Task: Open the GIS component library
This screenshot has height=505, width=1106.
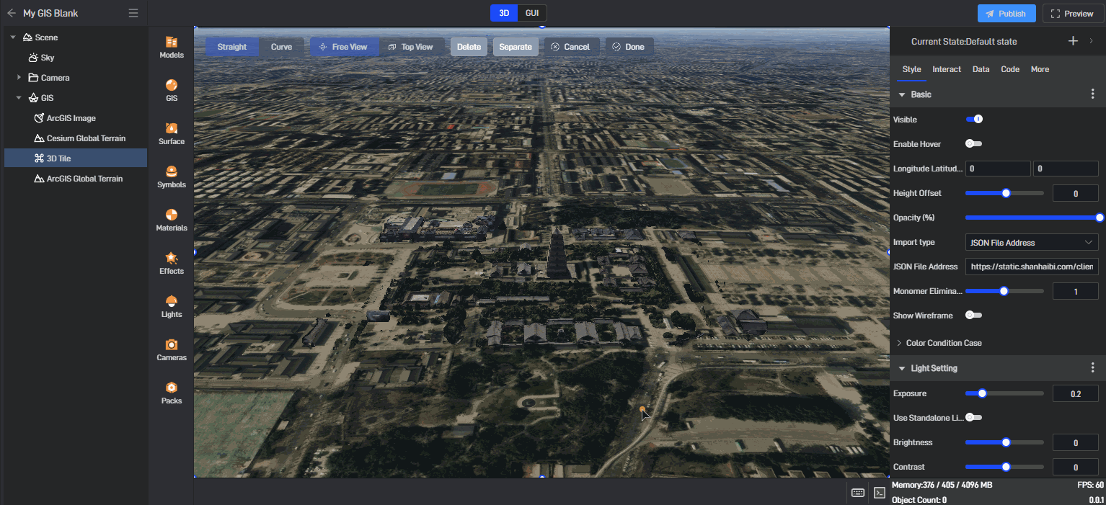Action: pyautogui.click(x=172, y=91)
